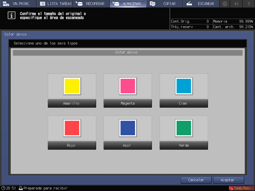
Task: Open the UN. PRINC. main unit tab
Action: point(18,3)
